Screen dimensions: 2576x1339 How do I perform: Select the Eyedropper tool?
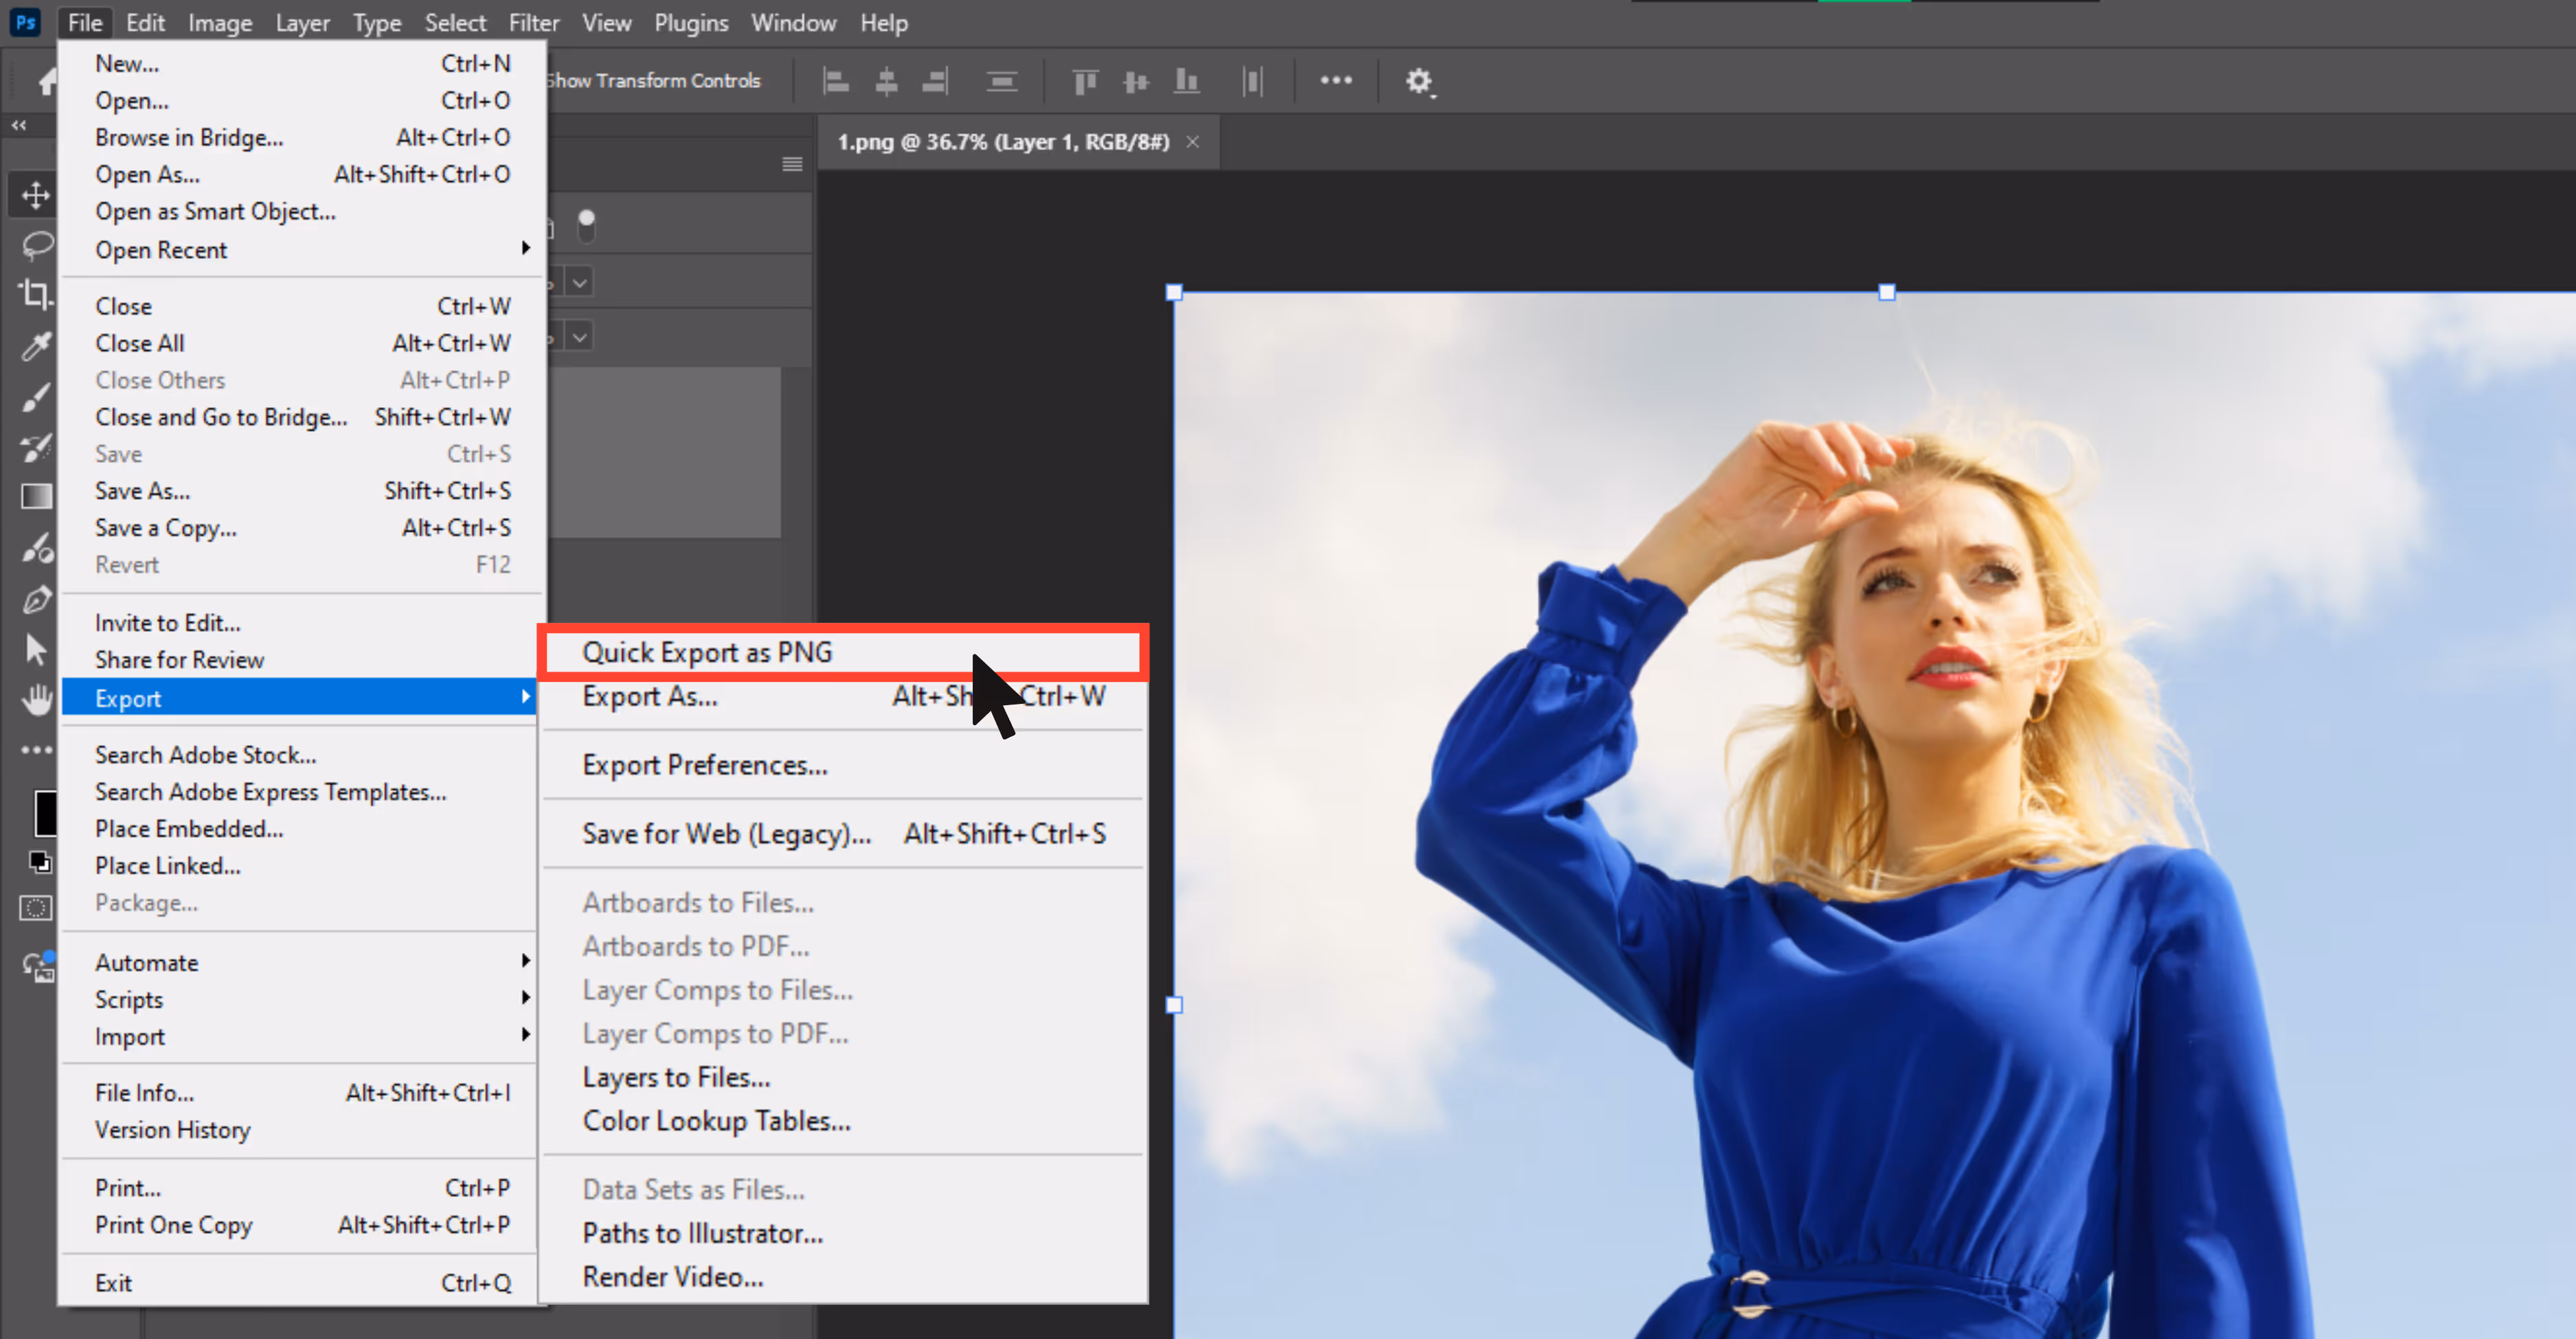click(x=36, y=346)
